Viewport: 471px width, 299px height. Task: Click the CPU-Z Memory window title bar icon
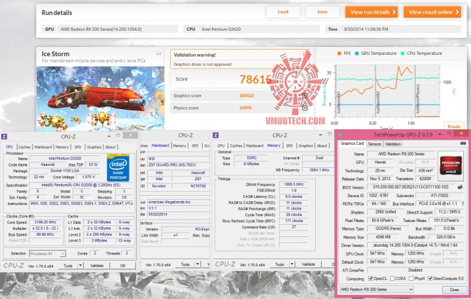click(215, 135)
